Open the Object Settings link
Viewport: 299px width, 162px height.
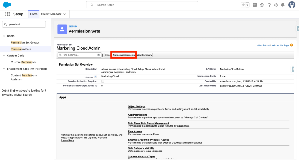coord(136,106)
